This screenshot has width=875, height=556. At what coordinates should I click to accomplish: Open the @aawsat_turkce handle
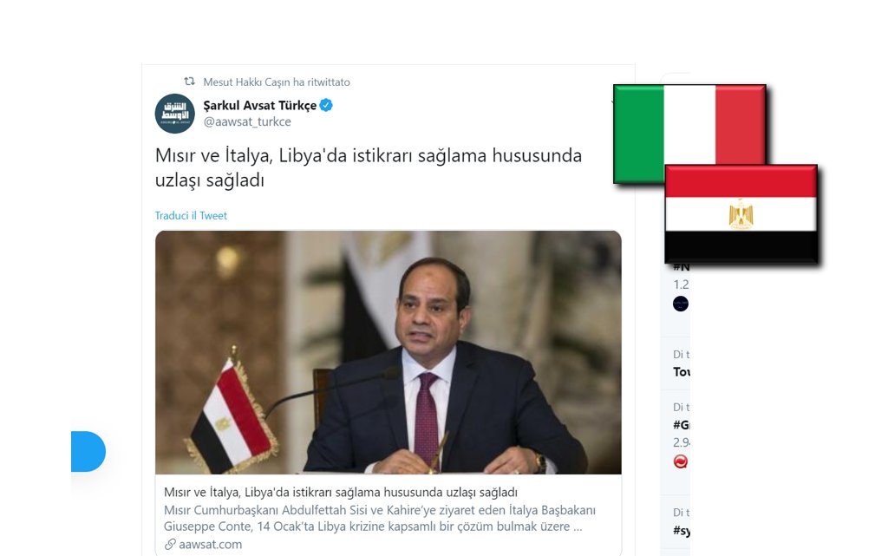[x=246, y=121]
